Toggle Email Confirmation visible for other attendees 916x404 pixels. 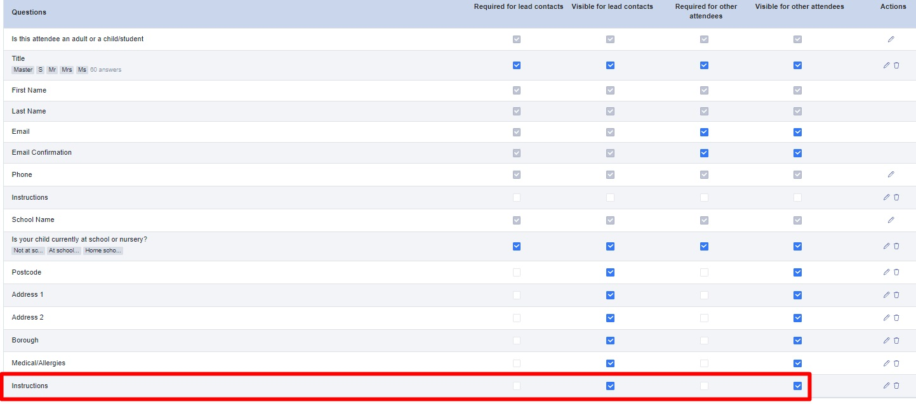click(x=797, y=153)
